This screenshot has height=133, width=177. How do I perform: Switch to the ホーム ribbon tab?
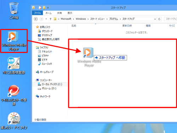click(48, 13)
